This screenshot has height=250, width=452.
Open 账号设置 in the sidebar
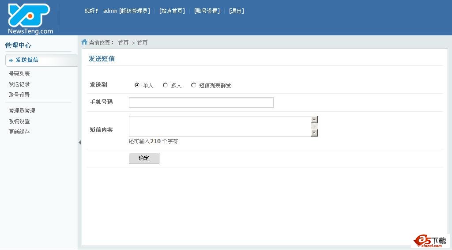19,95
